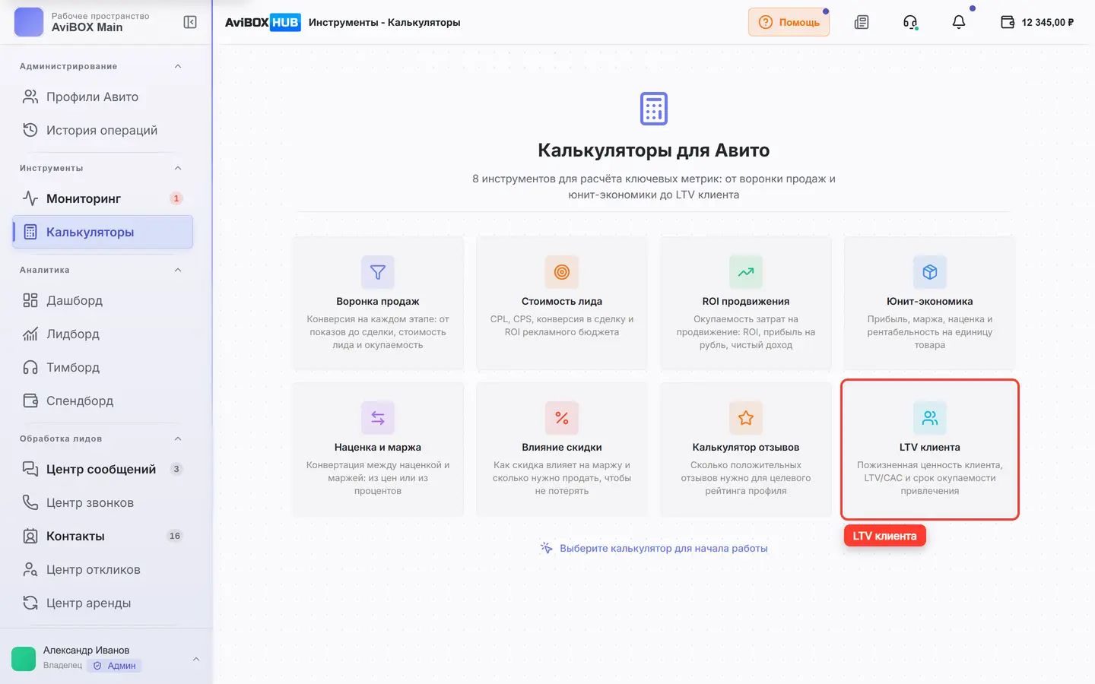Open the Калькулятор отзывов title
This screenshot has height=684, width=1095.
pyautogui.click(x=746, y=448)
